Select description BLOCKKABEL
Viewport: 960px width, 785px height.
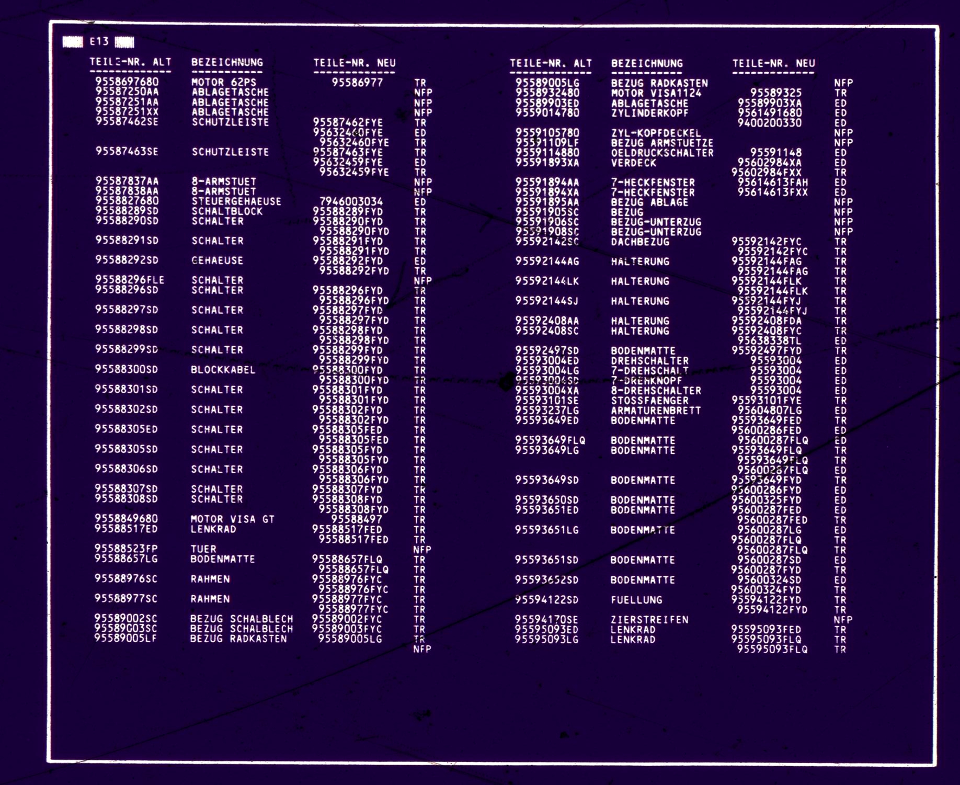223,370
